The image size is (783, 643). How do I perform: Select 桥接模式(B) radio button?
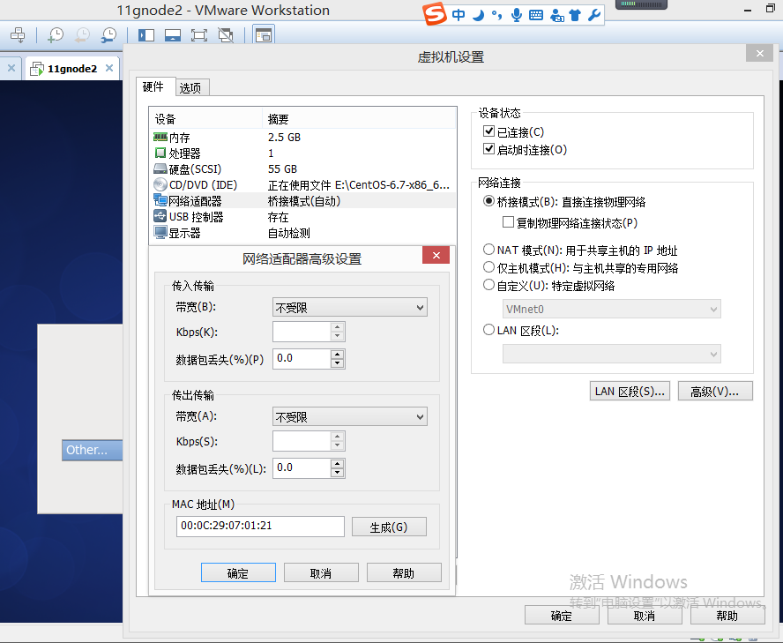[488, 201]
